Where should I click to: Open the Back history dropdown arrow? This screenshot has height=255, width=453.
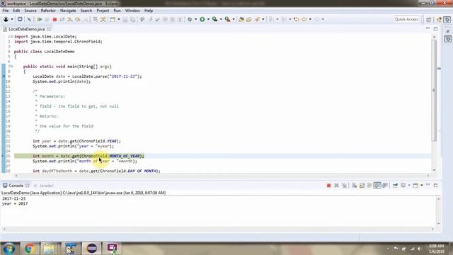tap(310, 19)
